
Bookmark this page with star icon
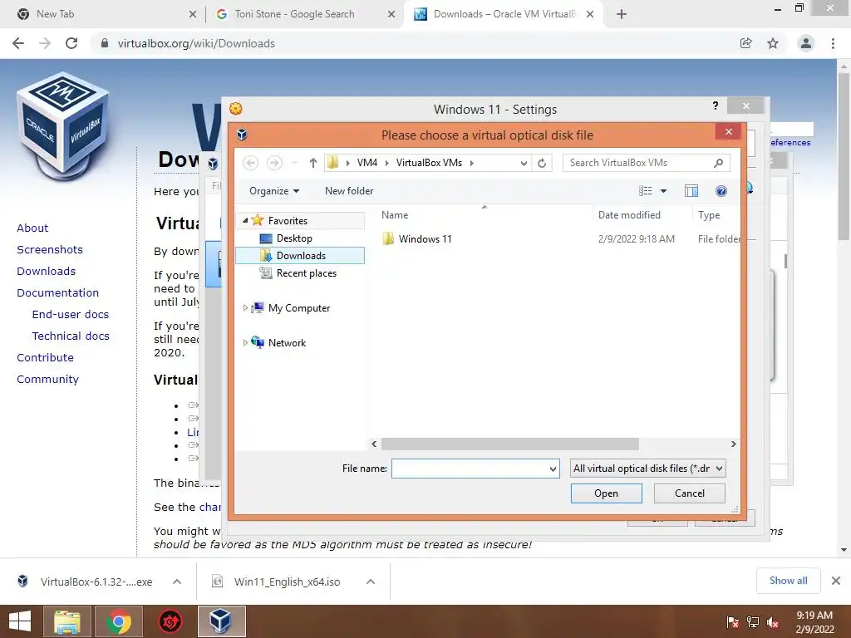pos(773,43)
